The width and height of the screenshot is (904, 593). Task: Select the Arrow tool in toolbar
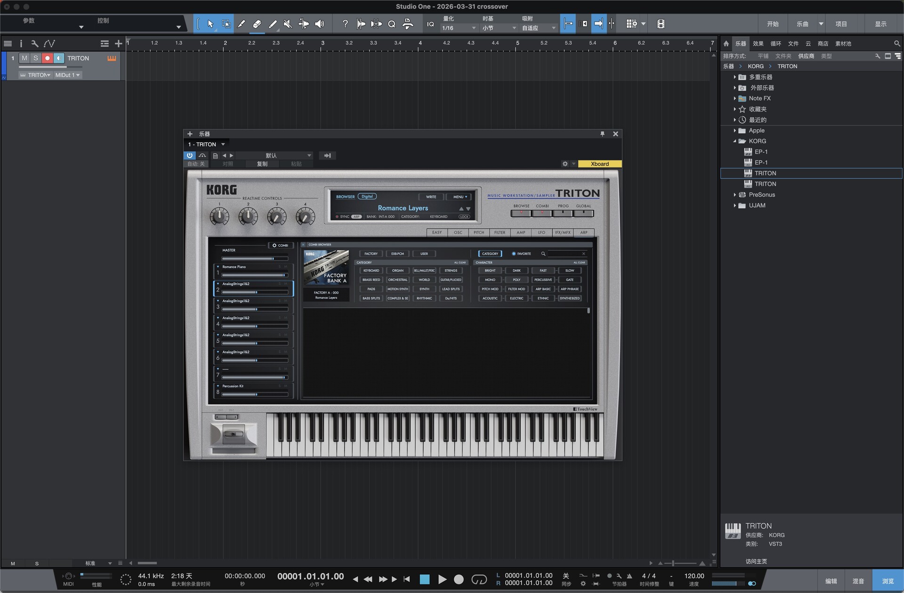[210, 24]
